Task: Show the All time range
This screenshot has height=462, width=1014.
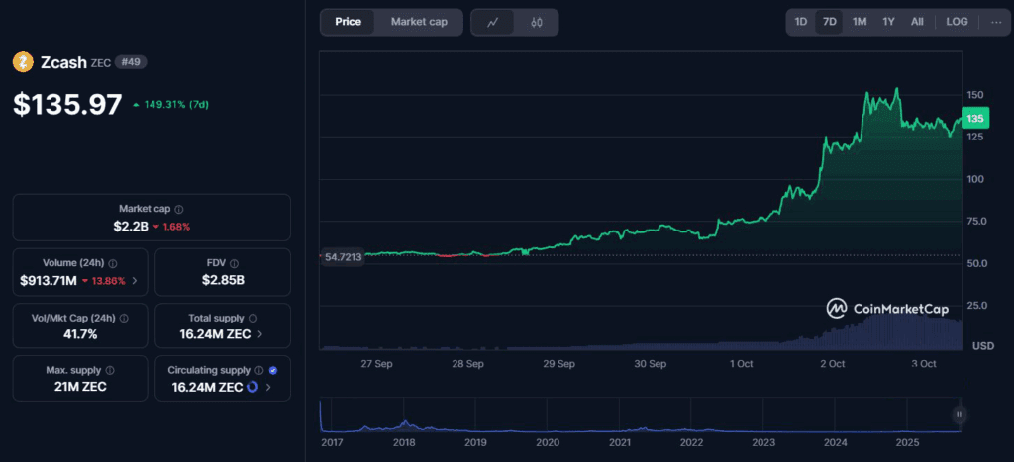Action: 918,22
